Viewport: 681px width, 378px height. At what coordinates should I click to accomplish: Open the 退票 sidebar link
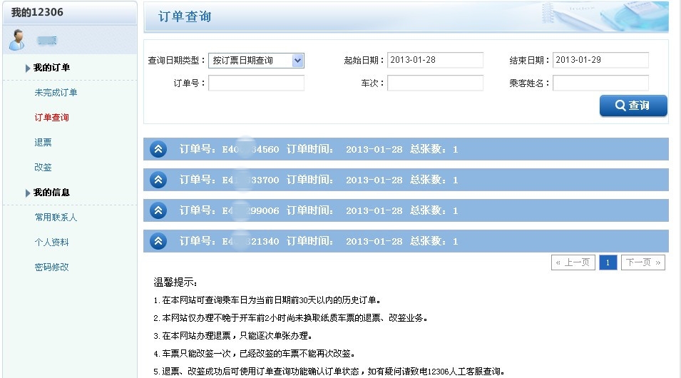pos(43,142)
